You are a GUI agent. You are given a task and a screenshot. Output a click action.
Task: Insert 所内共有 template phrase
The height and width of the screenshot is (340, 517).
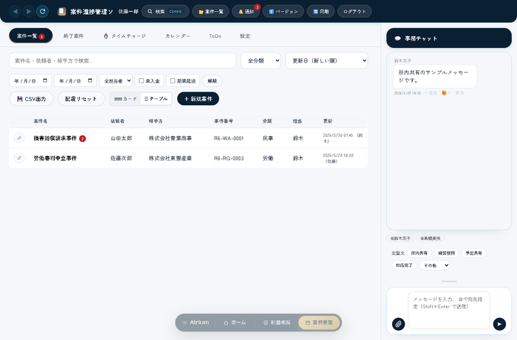pos(419,253)
